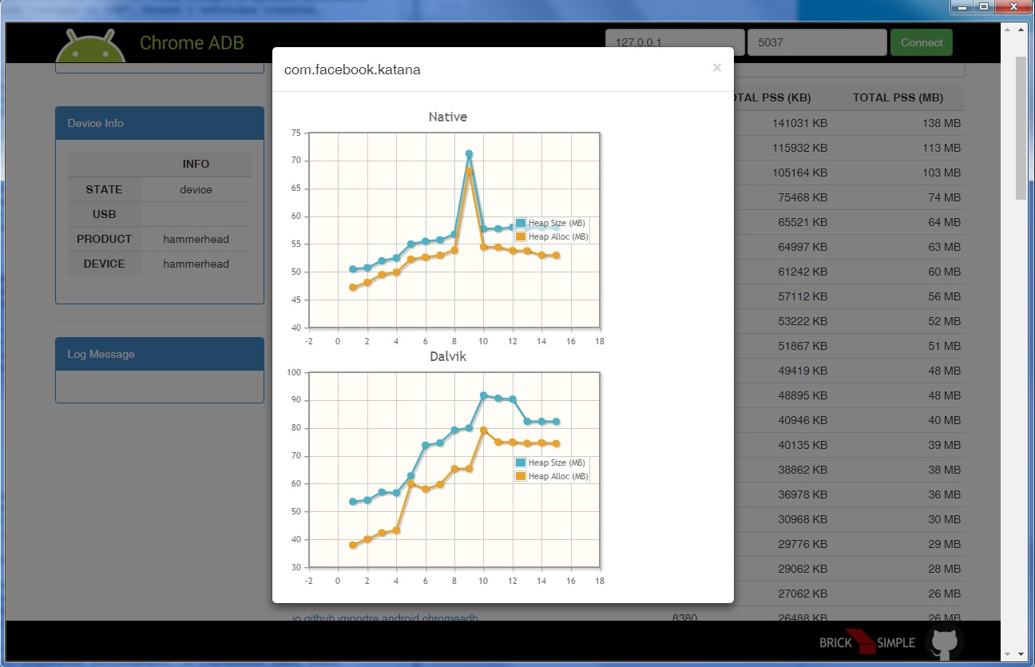
Task: Focus the 127.0.0.1 host address field
Action: tap(674, 42)
